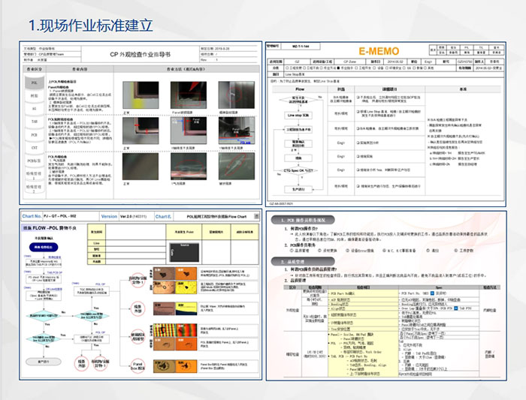Open yellow and navy module edge image

[186, 309]
